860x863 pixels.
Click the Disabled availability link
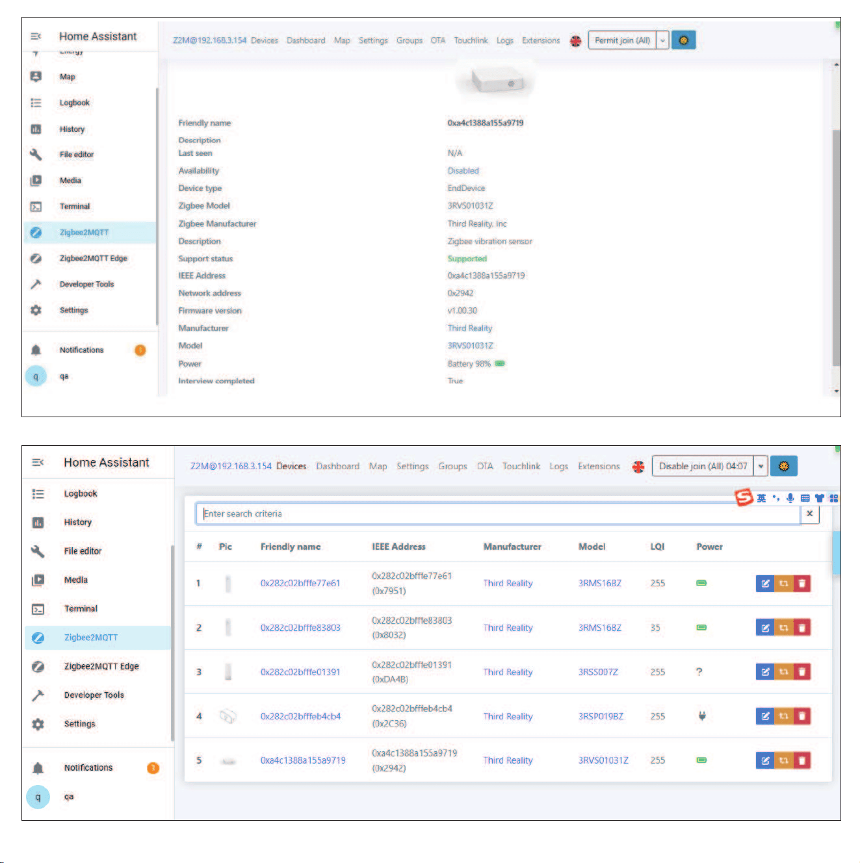[463, 171]
